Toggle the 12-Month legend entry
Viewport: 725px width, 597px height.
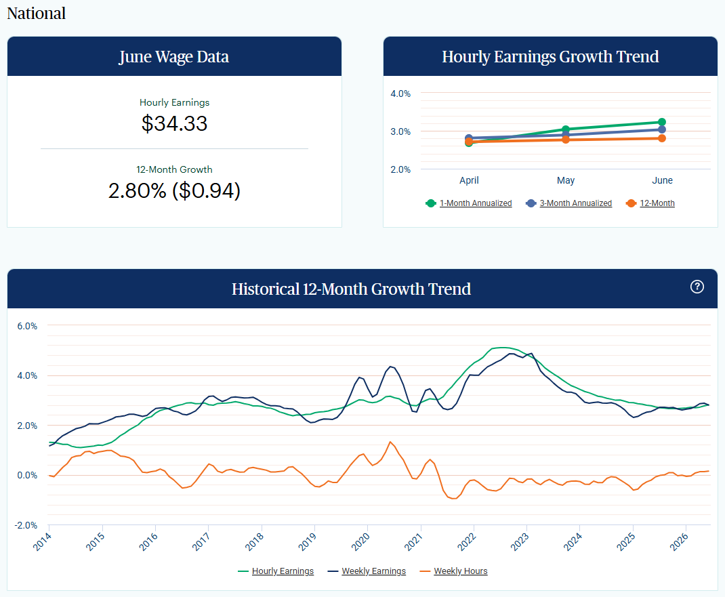click(x=650, y=203)
